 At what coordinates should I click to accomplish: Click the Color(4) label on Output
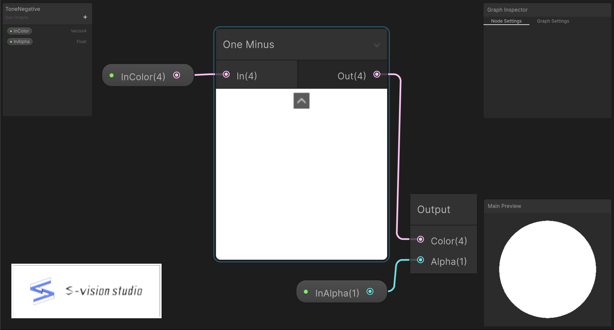[x=449, y=241]
